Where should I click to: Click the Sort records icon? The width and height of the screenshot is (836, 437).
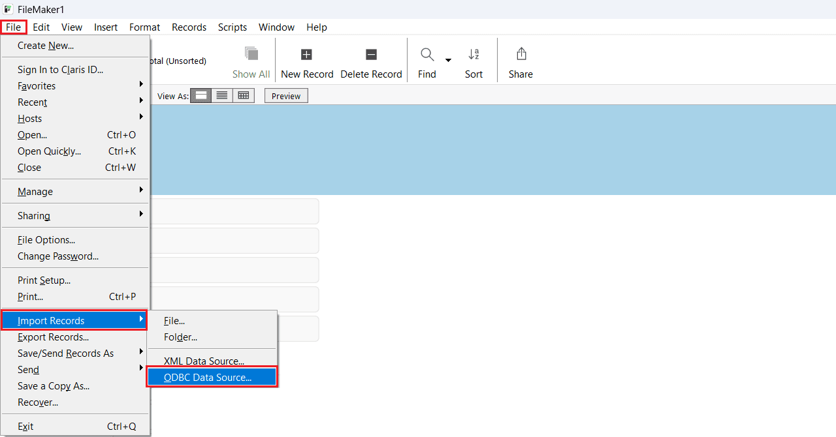(474, 55)
